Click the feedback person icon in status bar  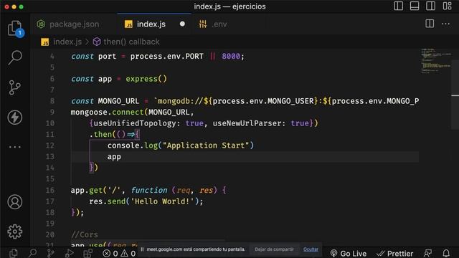(x=427, y=253)
